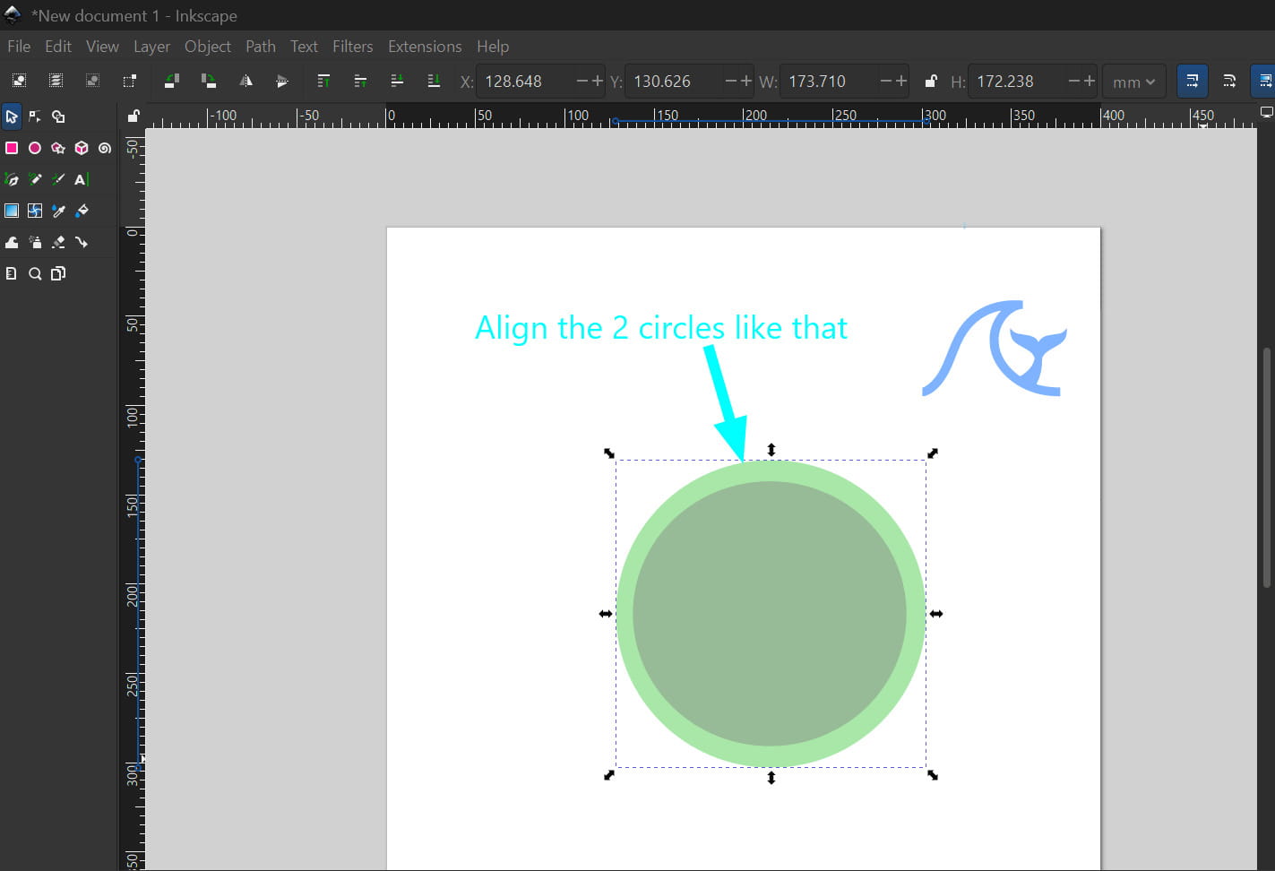The image size is (1275, 871).
Task: Toggle width/height ratio lock
Action: (x=931, y=81)
